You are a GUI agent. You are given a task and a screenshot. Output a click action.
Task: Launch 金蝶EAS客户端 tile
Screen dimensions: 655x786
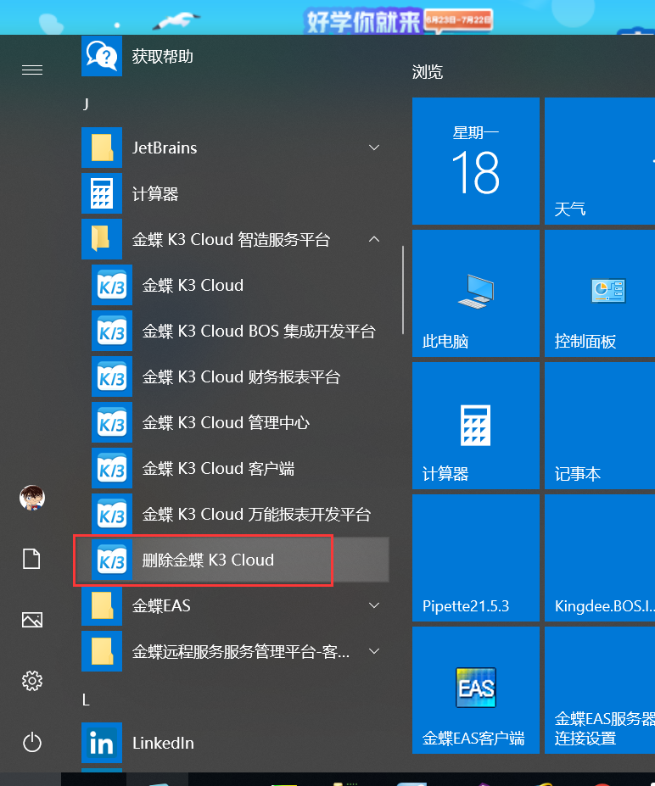[x=476, y=690]
